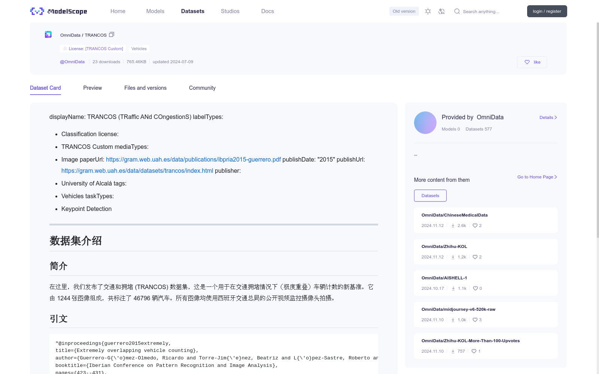Click the 数据集介绍 heading

click(x=76, y=240)
